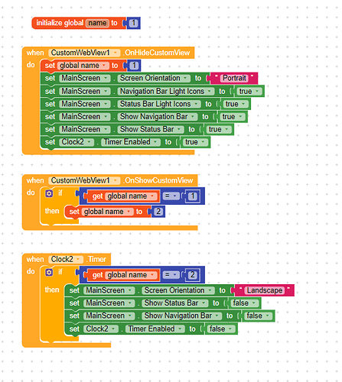
Task: Open Status Bar Light Icons property dropdown
Action: [159, 104]
